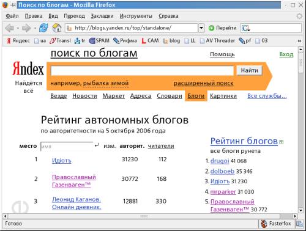The image size is (306, 231).
Task: Open the ua bookmark
Action: (40, 41)
